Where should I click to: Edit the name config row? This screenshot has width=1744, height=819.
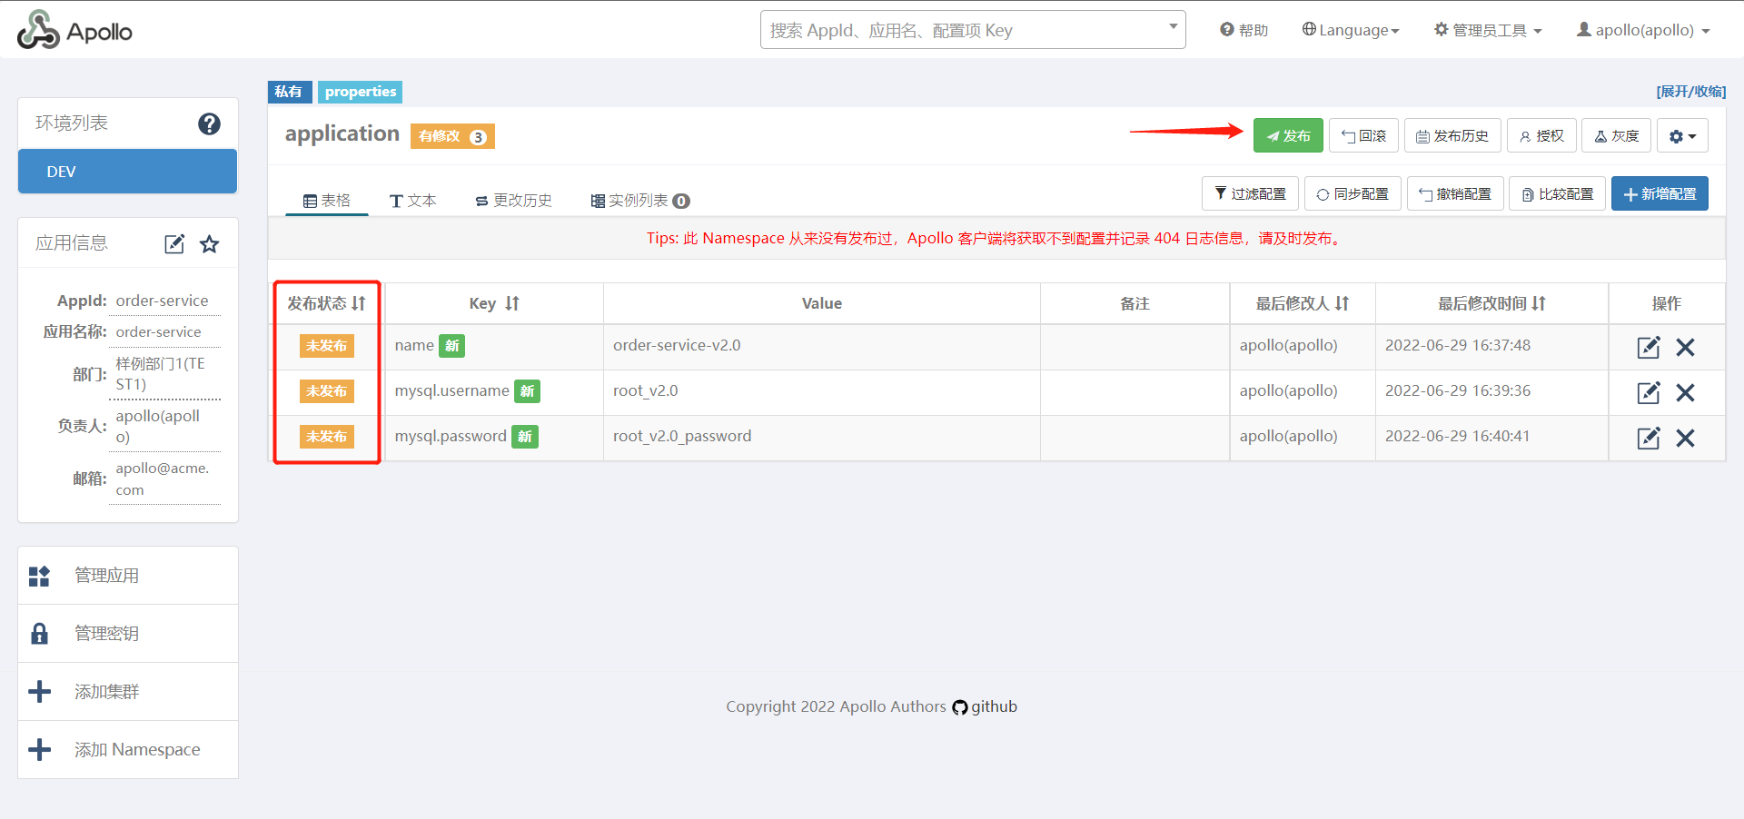coord(1648,347)
